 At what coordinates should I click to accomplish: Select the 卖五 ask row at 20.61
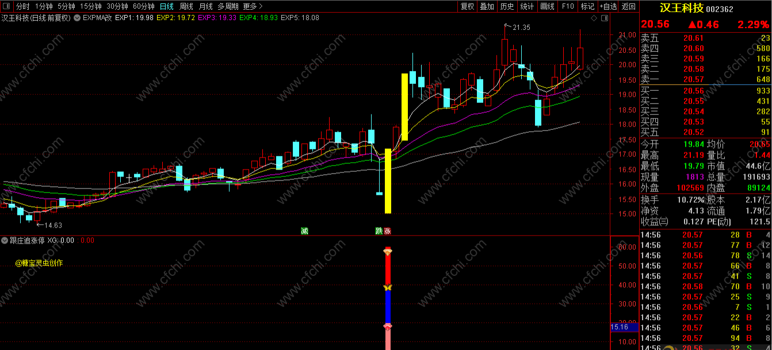tap(705, 38)
